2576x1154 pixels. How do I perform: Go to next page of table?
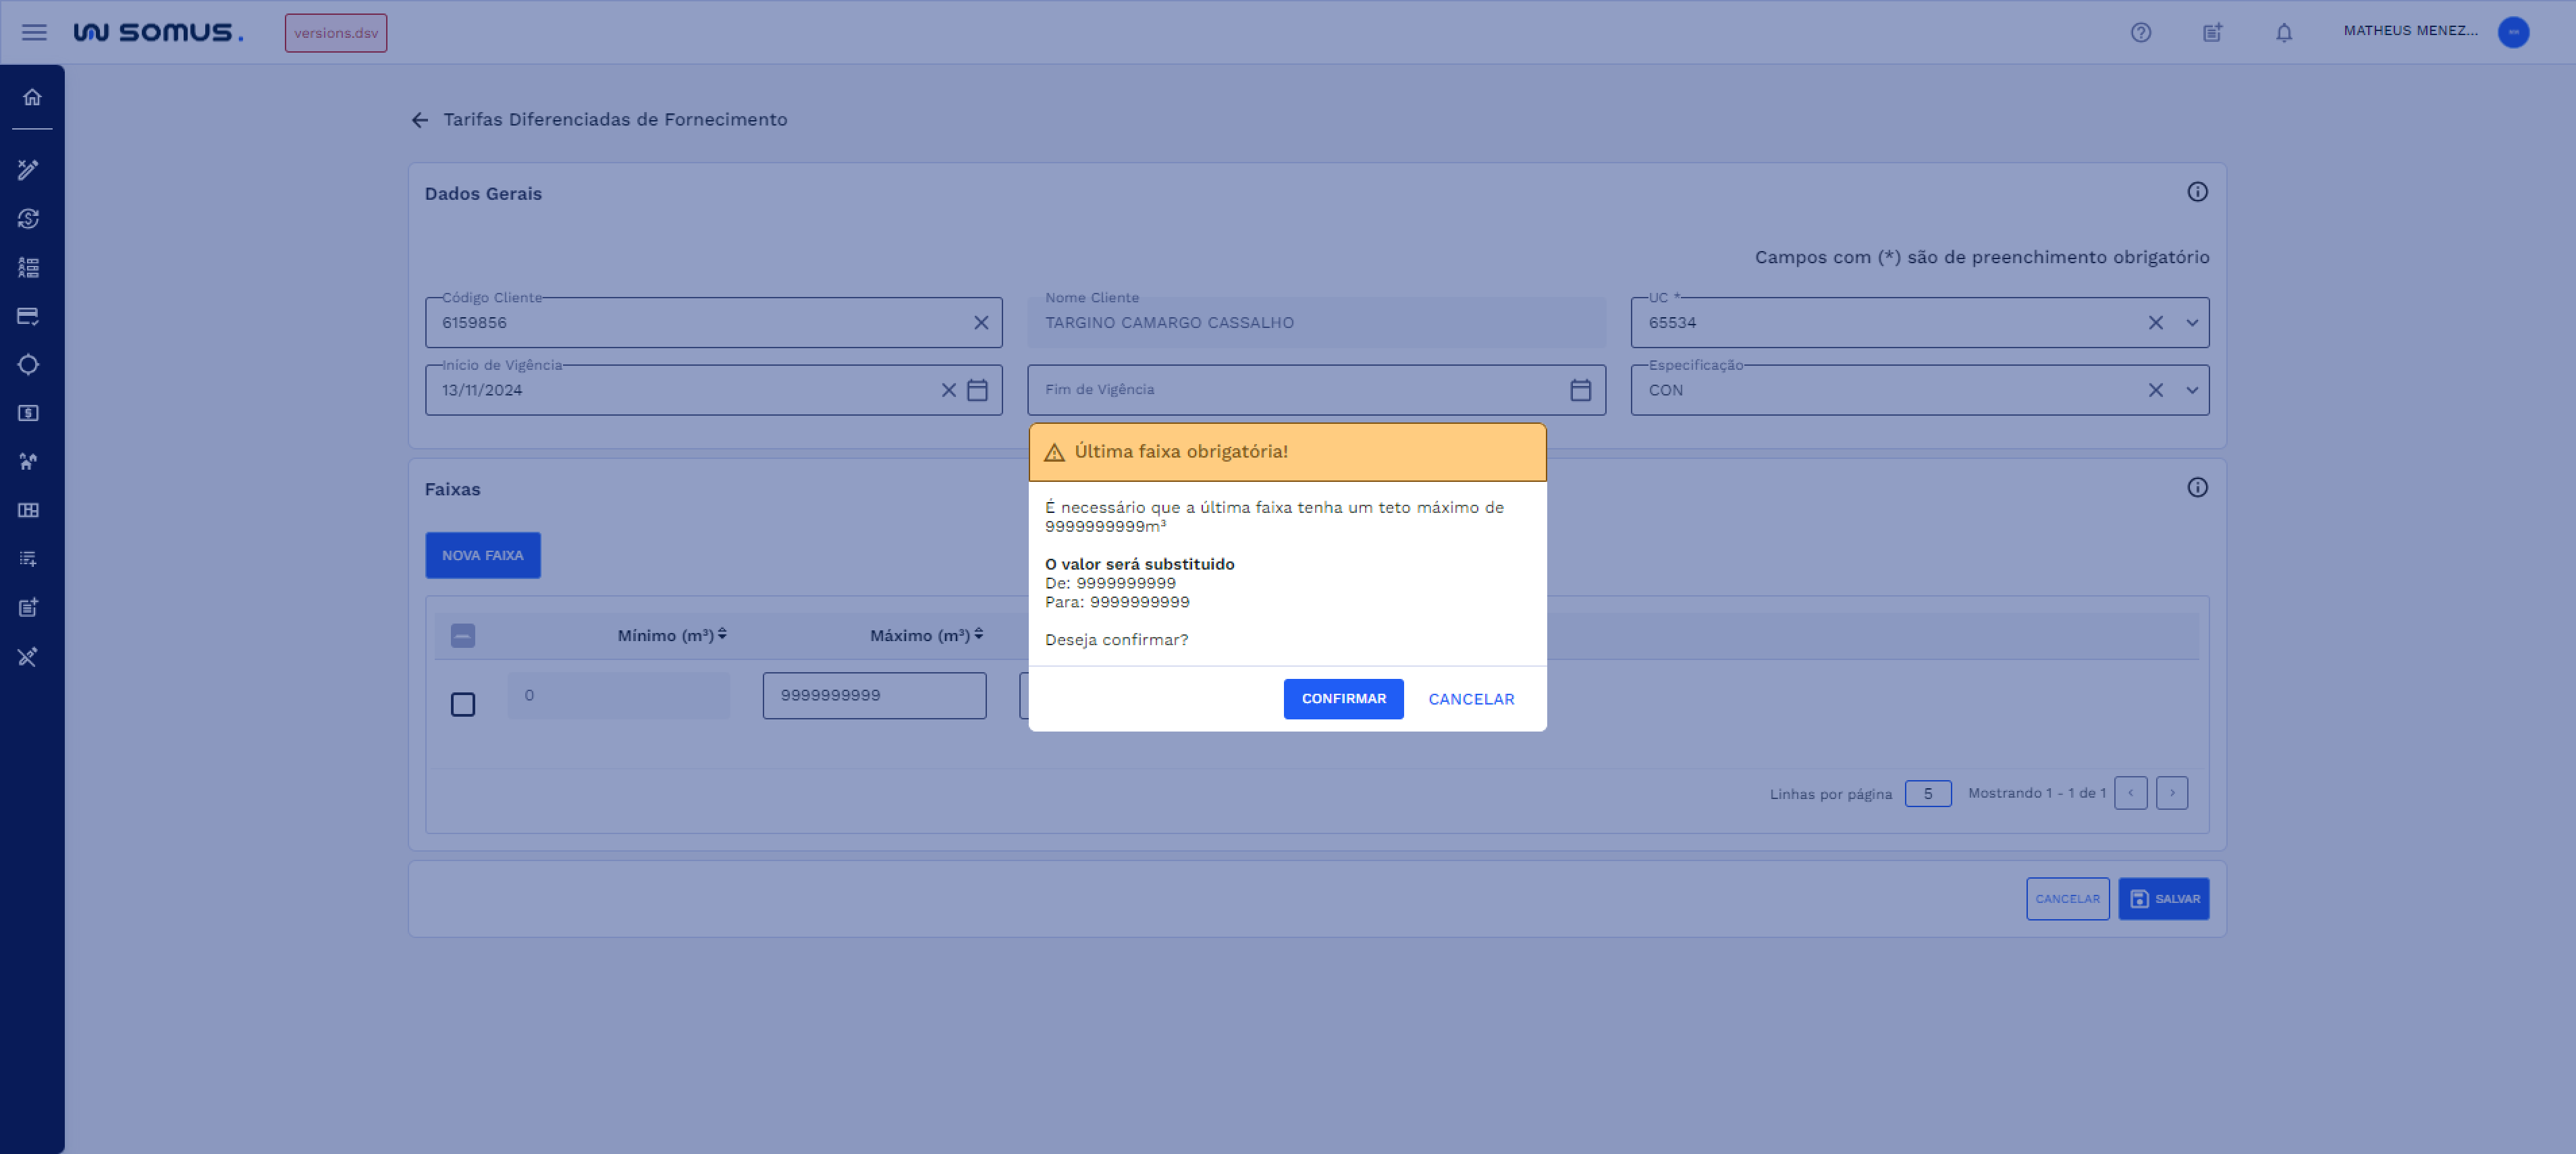pos(2172,793)
